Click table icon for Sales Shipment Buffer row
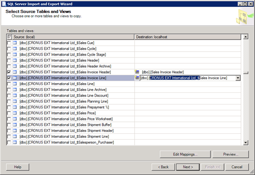 (15, 125)
